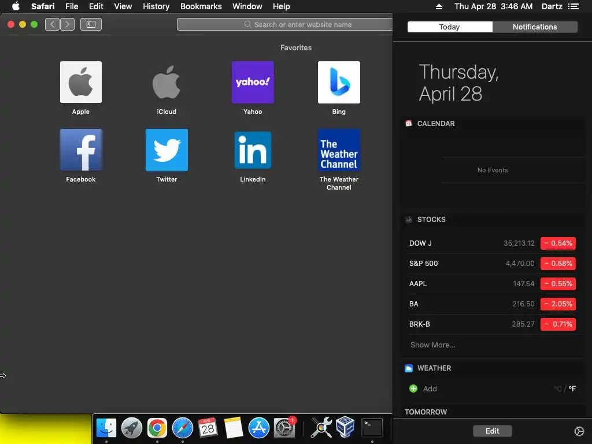592x444 pixels.
Task: Switch to the Notifications tab
Action: pos(535,27)
